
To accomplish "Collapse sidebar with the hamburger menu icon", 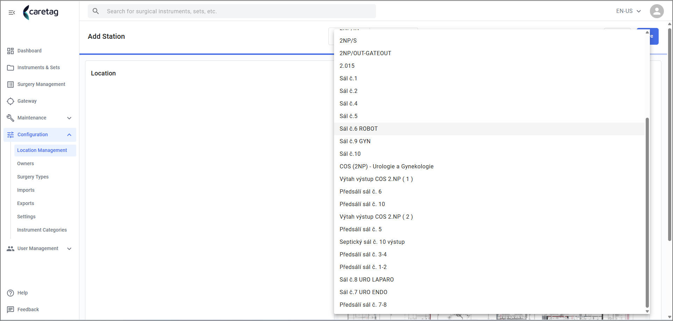I will 12,13.
